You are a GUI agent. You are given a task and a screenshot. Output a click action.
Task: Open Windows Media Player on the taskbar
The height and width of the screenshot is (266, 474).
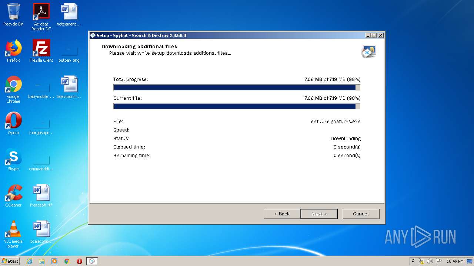[x=54, y=261]
